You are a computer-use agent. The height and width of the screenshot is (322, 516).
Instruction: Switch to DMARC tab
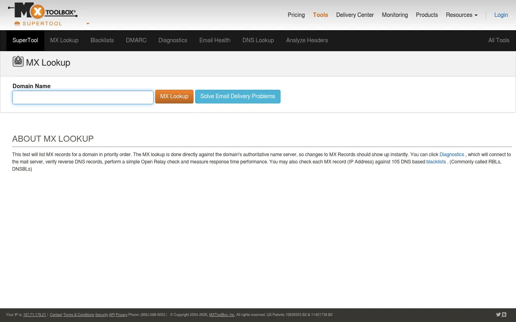pos(136,40)
